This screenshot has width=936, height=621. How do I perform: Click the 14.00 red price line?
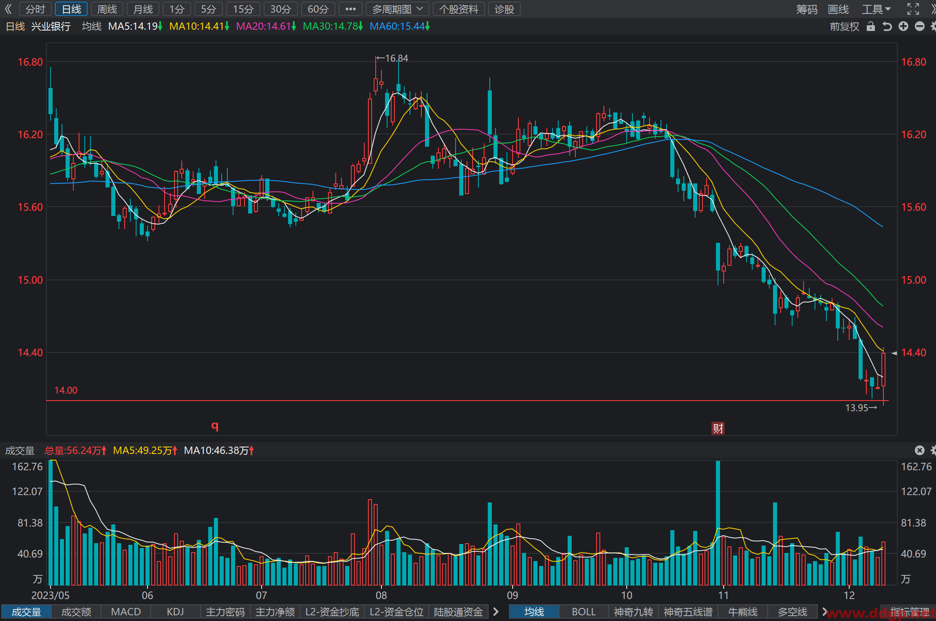coord(467,401)
